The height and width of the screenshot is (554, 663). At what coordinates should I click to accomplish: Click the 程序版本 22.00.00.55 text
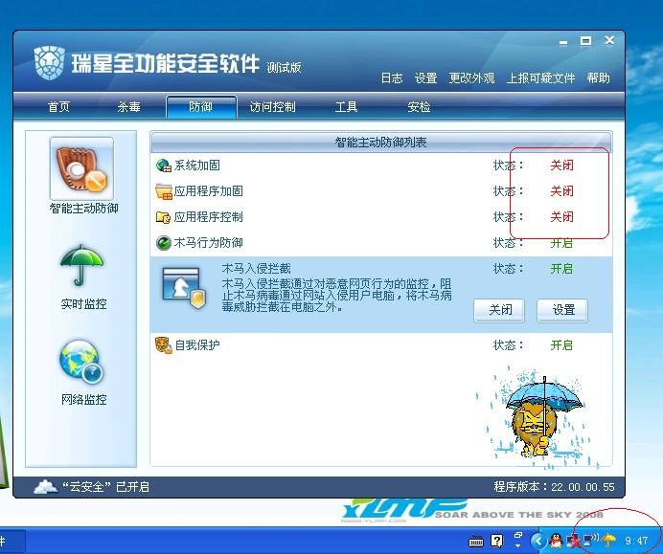554,487
